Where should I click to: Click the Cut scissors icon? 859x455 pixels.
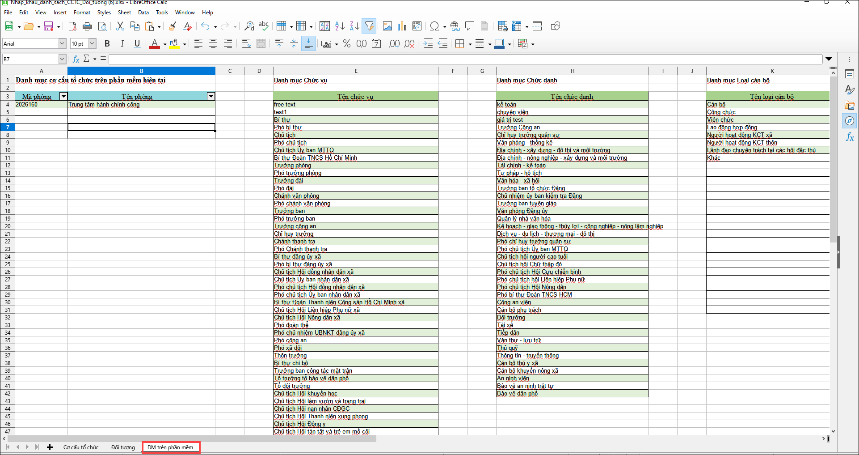pyautogui.click(x=120, y=26)
